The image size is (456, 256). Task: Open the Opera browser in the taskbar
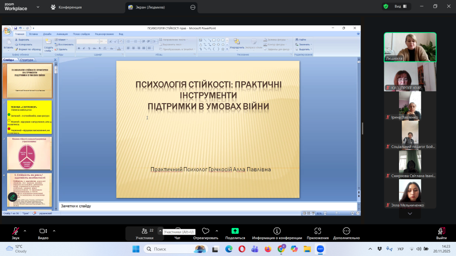pos(242,249)
